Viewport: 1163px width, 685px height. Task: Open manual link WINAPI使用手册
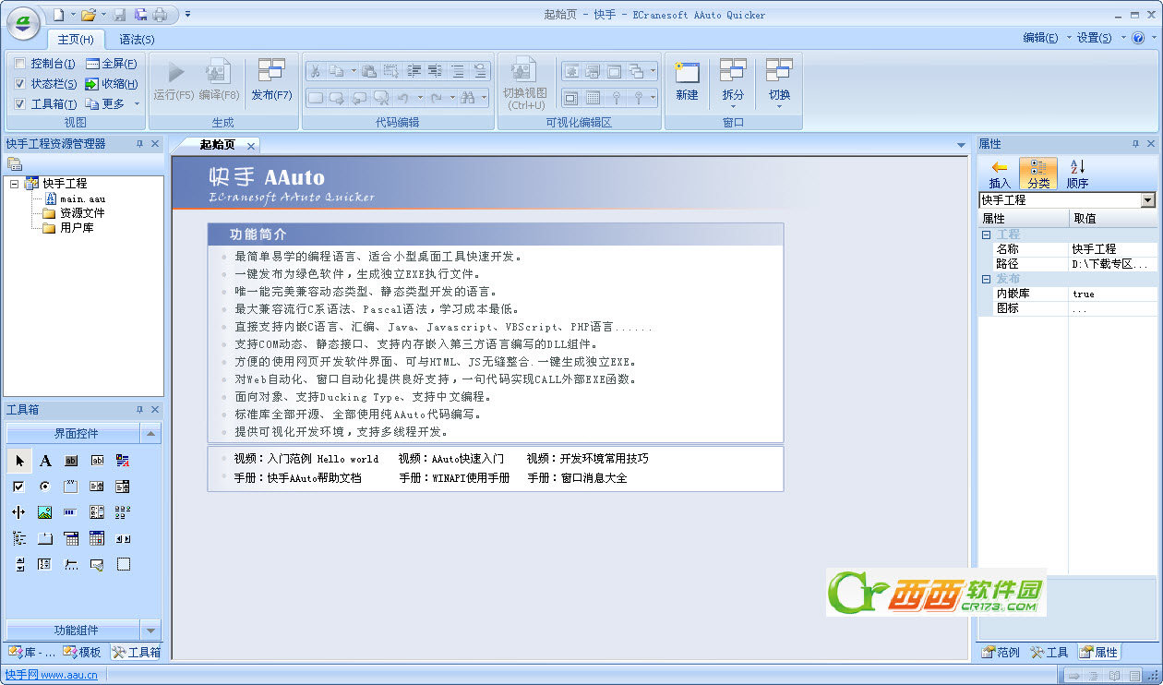(454, 478)
